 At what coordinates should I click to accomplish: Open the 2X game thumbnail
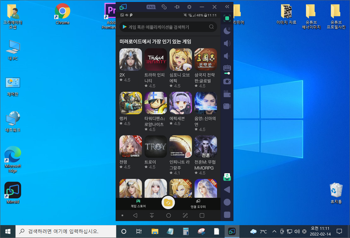tap(130, 59)
